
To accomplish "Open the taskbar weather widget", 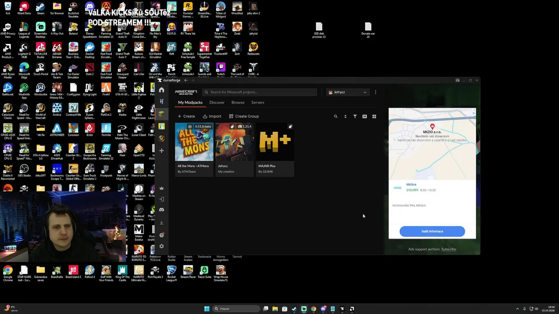I will [10, 309].
